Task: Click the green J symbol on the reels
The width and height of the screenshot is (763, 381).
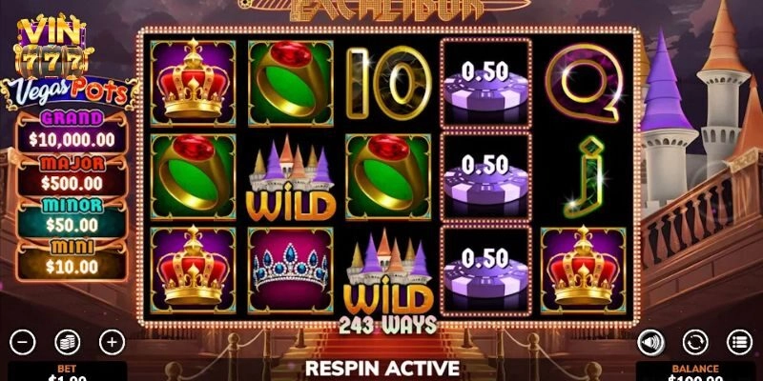Action: point(583,177)
